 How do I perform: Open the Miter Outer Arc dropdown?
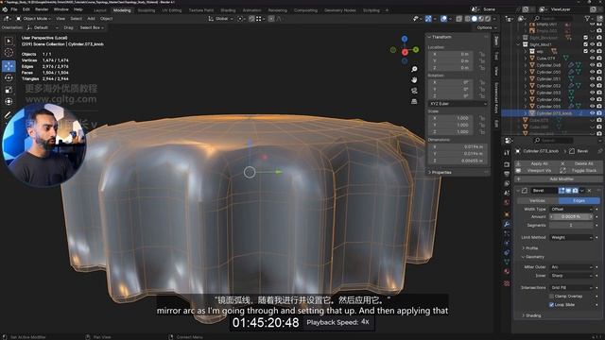click(x=571, y=266)
